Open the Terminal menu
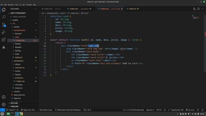206x116 pixels. (x=29, y=5)
